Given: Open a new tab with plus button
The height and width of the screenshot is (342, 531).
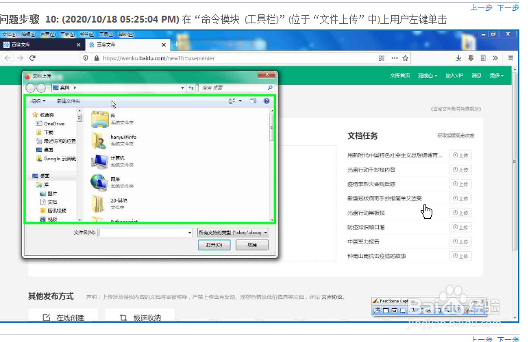Looking at the screenshot, I should [x=176, y=44].
